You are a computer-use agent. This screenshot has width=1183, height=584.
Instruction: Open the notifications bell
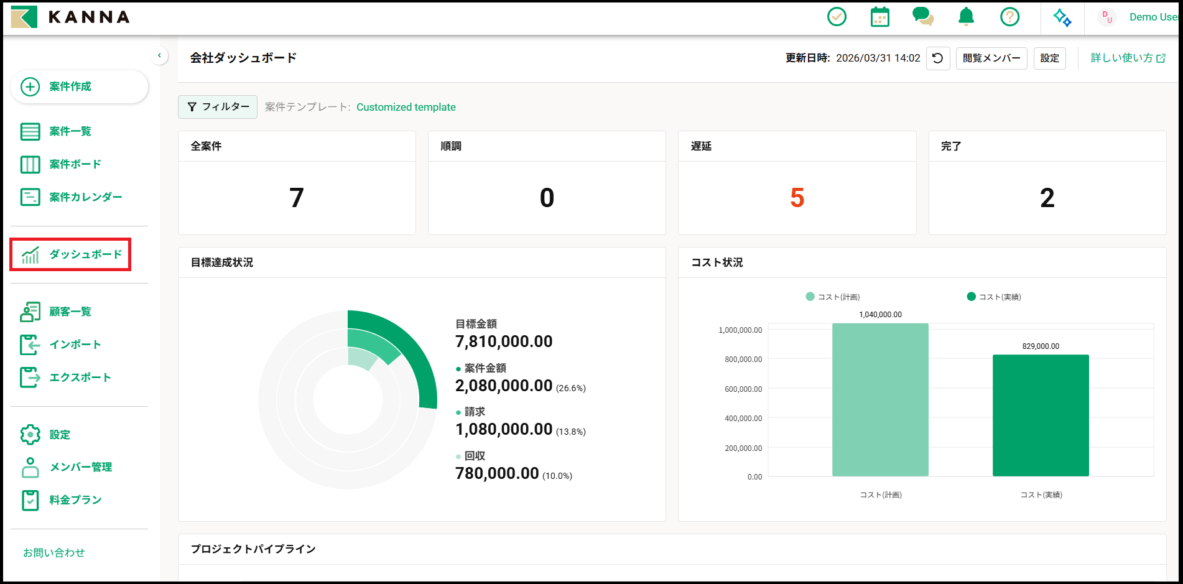966,17
